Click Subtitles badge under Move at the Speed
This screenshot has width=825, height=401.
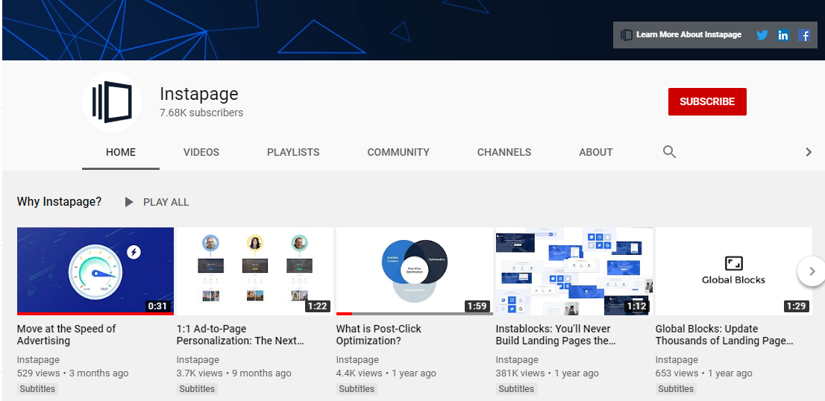click(x=37, y=389)
